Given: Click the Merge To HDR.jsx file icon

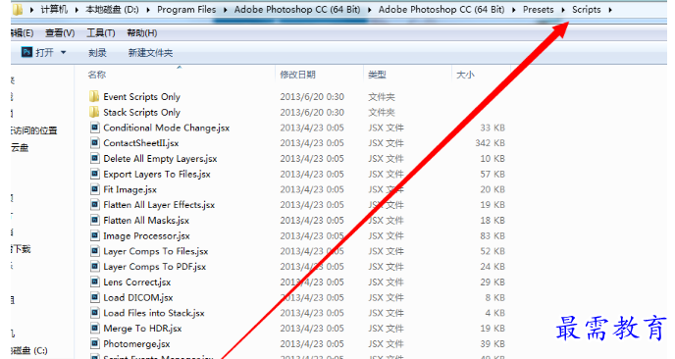Looking at the screenshot, I should coord(95,329).
